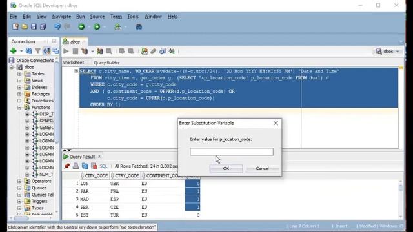The image size is (413, 232).
Task: Click the Filter funnel icon in Connections
Action: tap(37, 51)
